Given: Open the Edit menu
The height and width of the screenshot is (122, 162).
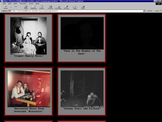Looking at the screenshot, I should click(x=10, y=4).
